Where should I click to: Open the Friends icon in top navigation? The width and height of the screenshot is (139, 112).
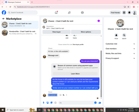[x=69, y=13]
